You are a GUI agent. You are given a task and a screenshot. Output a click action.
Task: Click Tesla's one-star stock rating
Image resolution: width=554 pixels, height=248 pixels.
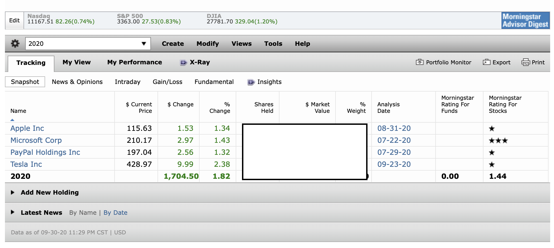[492, 165]
